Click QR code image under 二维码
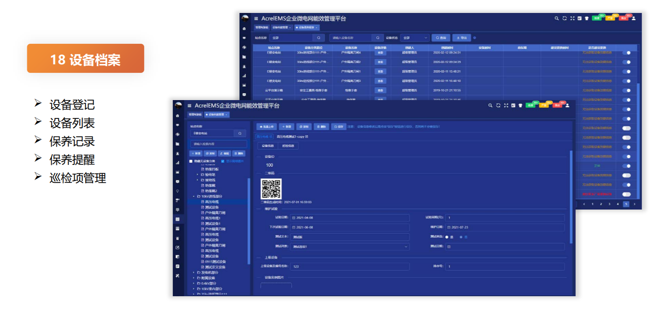Viewport: 660px width, 319px height. (x=271, y=189)
